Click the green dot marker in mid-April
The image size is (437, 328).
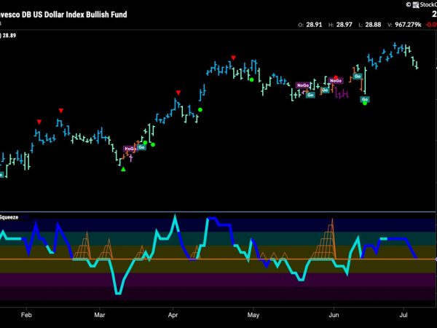(x=200, y=110)
